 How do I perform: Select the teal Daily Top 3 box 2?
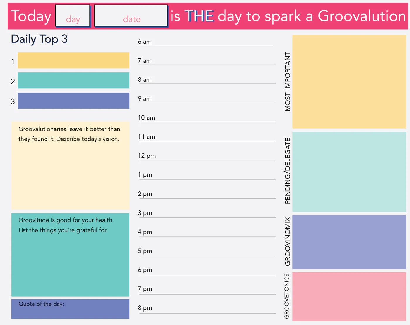click(x=74, y=80)
